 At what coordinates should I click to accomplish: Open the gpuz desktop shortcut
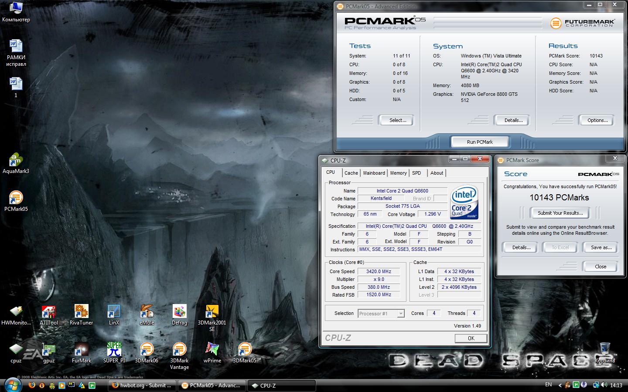point(49,353)
